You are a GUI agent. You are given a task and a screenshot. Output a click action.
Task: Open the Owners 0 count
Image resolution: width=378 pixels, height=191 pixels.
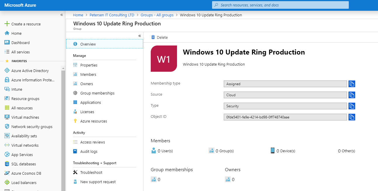click(x=230, y=179)
